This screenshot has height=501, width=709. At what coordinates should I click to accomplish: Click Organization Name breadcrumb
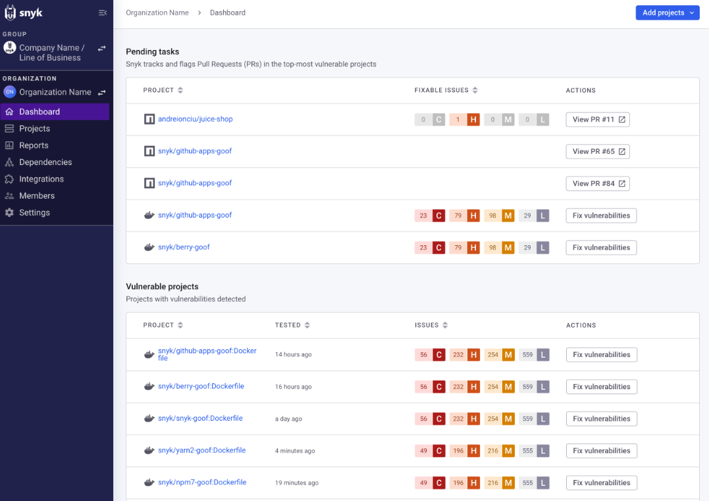click(x=157, y=12)
